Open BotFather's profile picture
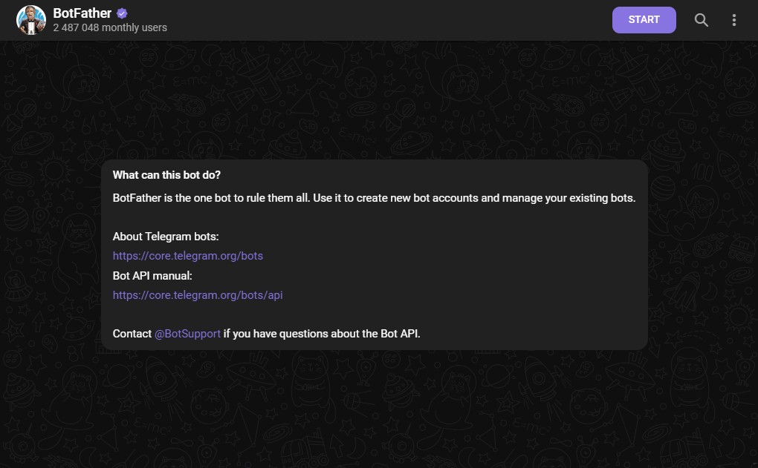Viewport: 758px width, 468px height. 31,20
